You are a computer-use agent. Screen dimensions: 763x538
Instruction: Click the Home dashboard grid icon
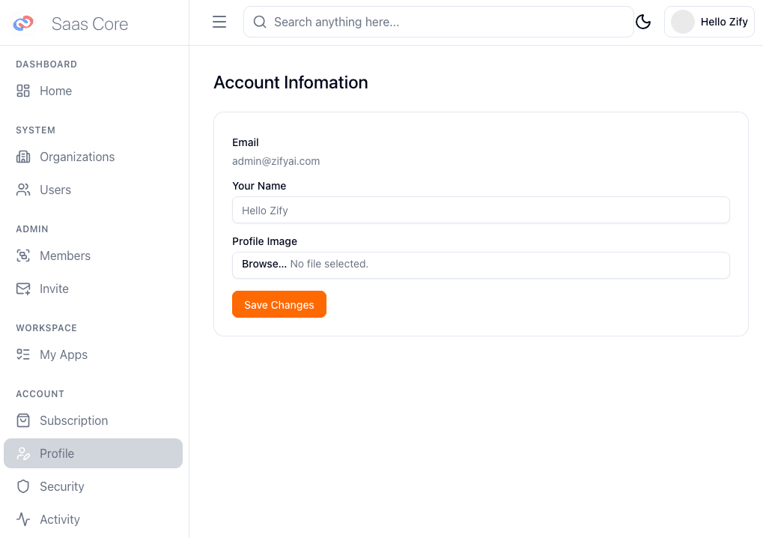23,91
